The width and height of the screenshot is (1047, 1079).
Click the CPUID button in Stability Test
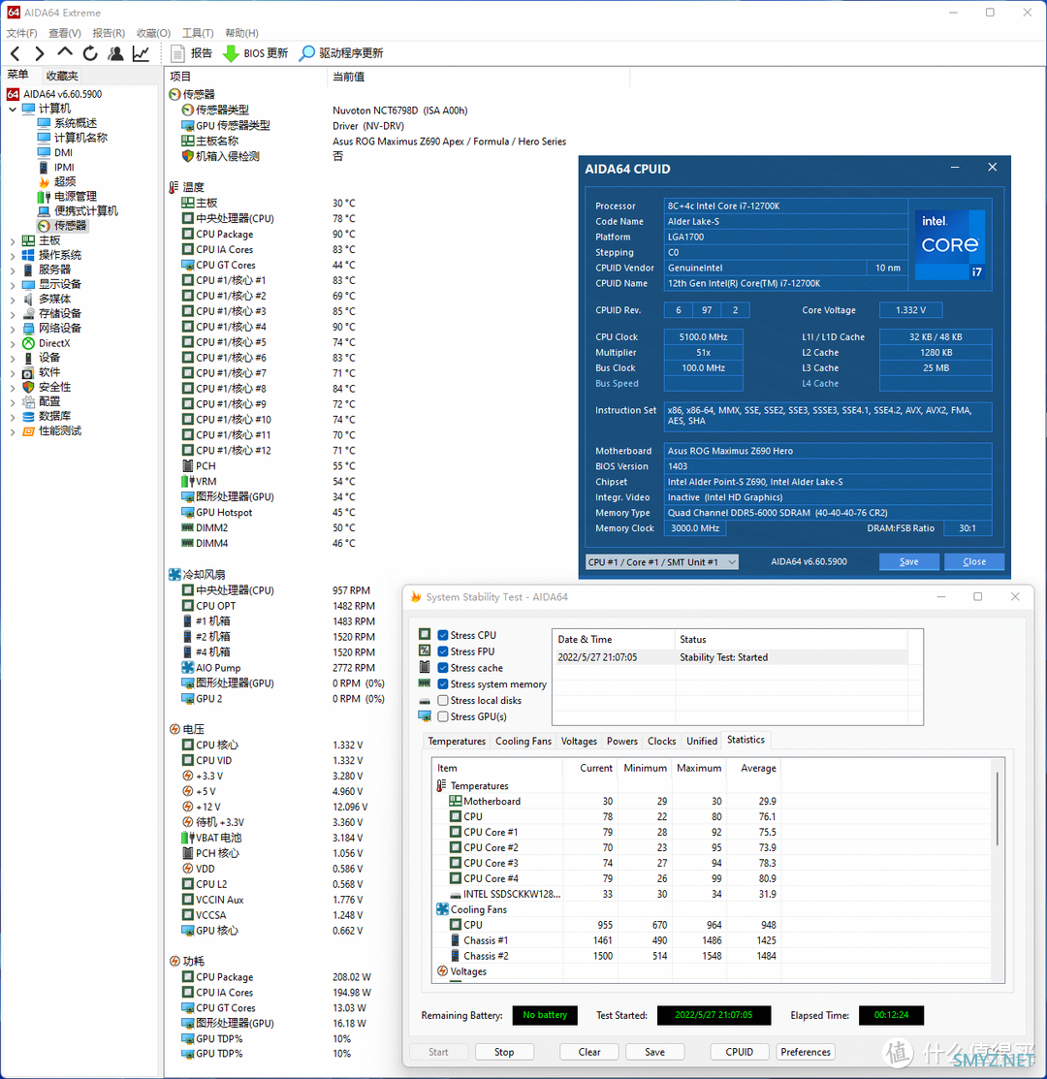click(x=740, y=1052)
